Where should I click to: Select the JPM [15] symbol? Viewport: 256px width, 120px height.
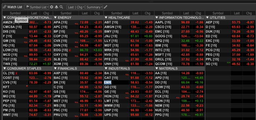[x=60, y=96]
